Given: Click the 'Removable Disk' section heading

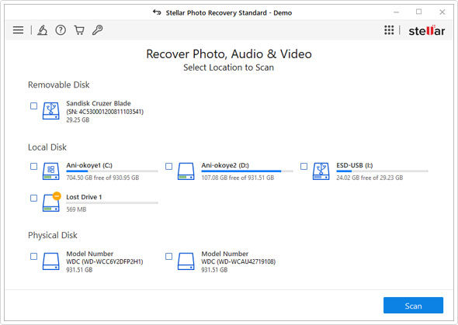Looking at the screenshot, I should (59, 85).
